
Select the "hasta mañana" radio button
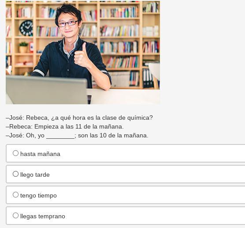[x=15, y=153]
